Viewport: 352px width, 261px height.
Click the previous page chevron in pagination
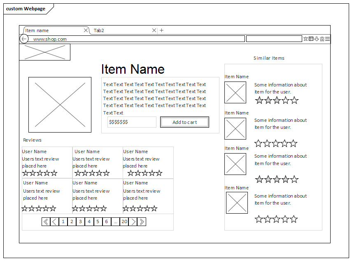[54, 221]
